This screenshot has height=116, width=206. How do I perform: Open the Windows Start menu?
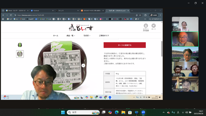click(63, 112)
